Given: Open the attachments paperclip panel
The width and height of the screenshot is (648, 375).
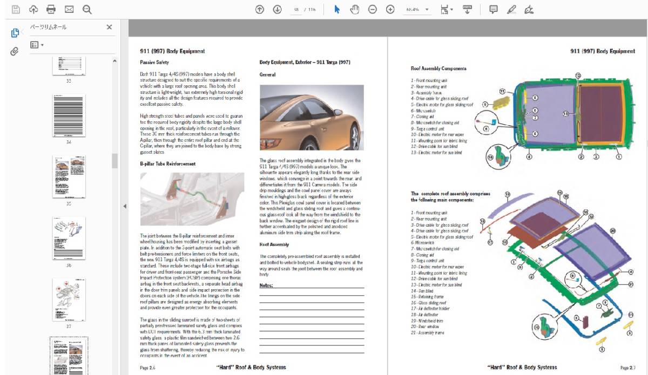Looking at the screenshot, I should coord(15,51).
